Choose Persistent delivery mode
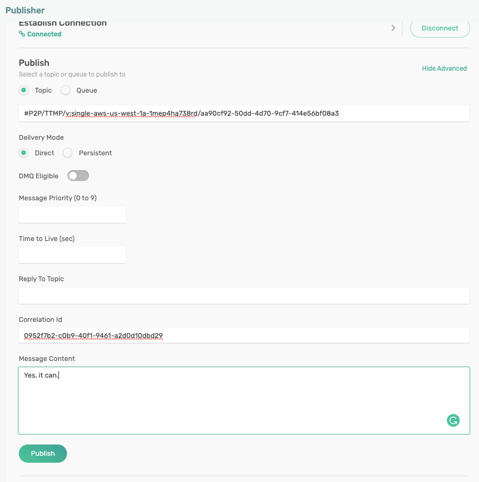Screen dimensions: 479x482 click(x=68, y=153)
